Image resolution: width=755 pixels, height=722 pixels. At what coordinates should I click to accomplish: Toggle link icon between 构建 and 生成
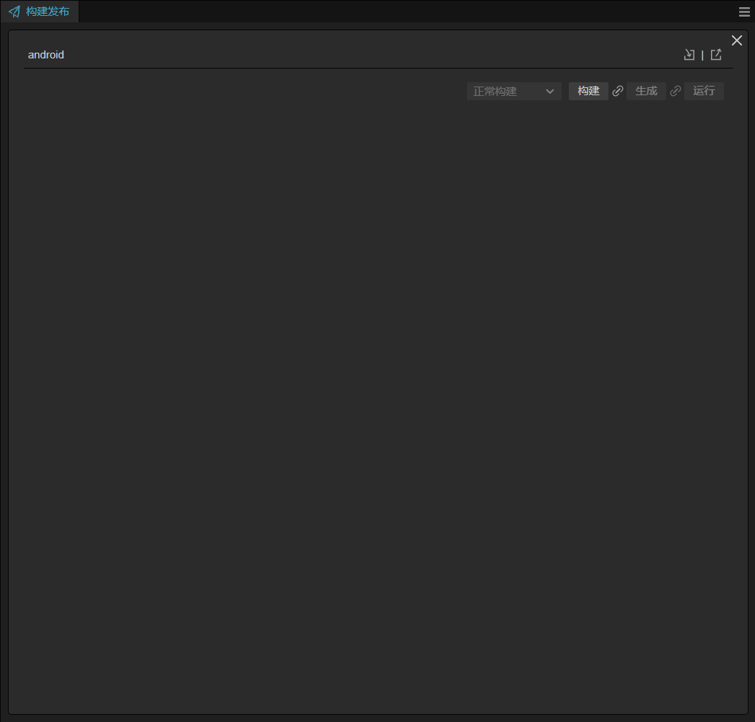tap(618, 91)
